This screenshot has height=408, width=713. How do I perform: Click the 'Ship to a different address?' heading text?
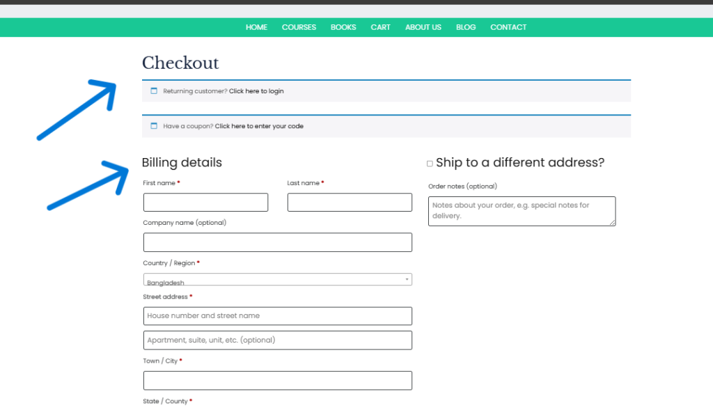tap(520, 162)
